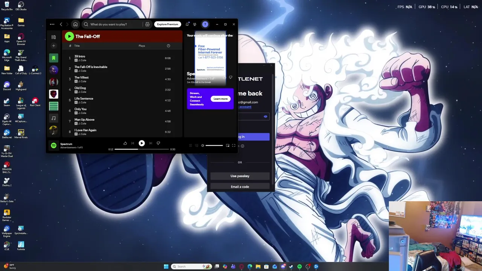The width and height of the screenshot is (482, 271).
Task: Sort tracks by Title column header
Action: 77,46
